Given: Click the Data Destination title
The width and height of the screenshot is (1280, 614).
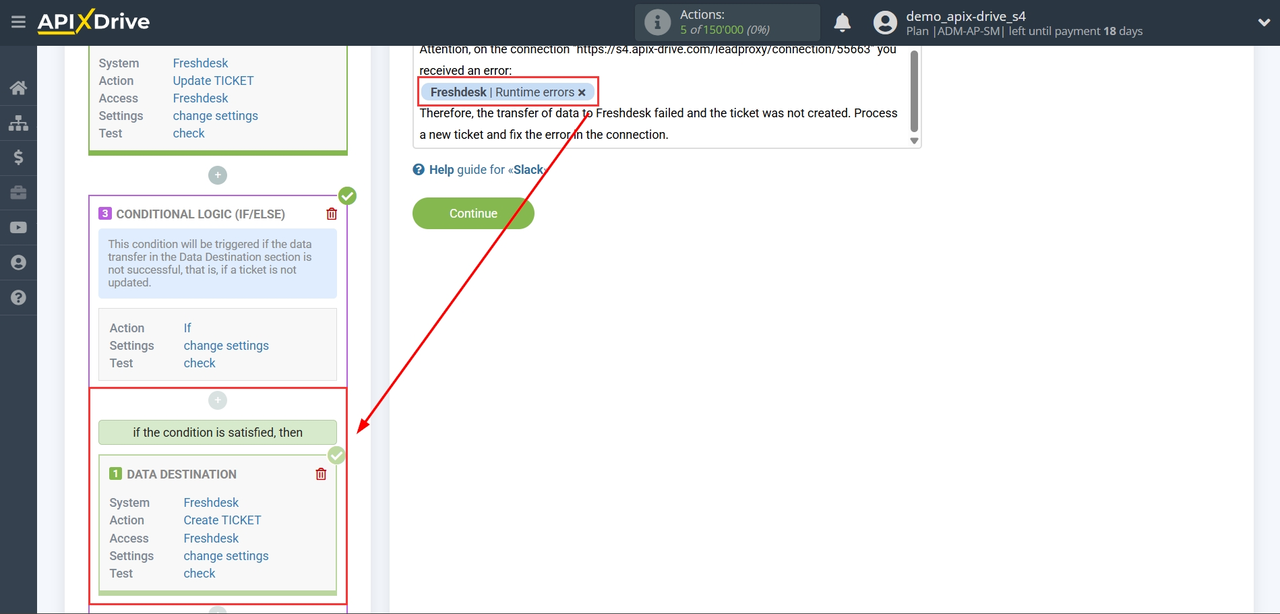Looking at the screenshot, I should click(181, 474).
